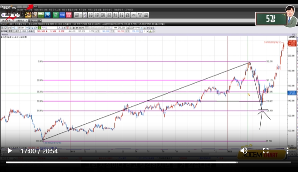Open the video more-options three-dot menu
The height and width of the screenshot is (172, 298).
click(x=288, y=151)
